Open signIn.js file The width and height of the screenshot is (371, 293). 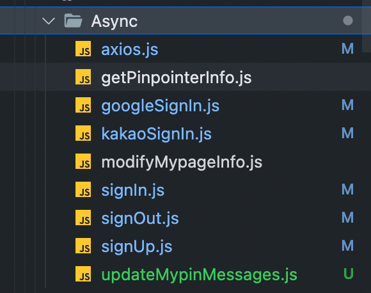point(133,191)
